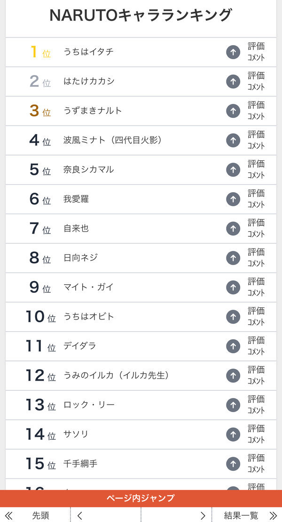Click the upvote icon in the サソリ row
The width and height of the screenshot is (282, 522).
click(233, 435)
